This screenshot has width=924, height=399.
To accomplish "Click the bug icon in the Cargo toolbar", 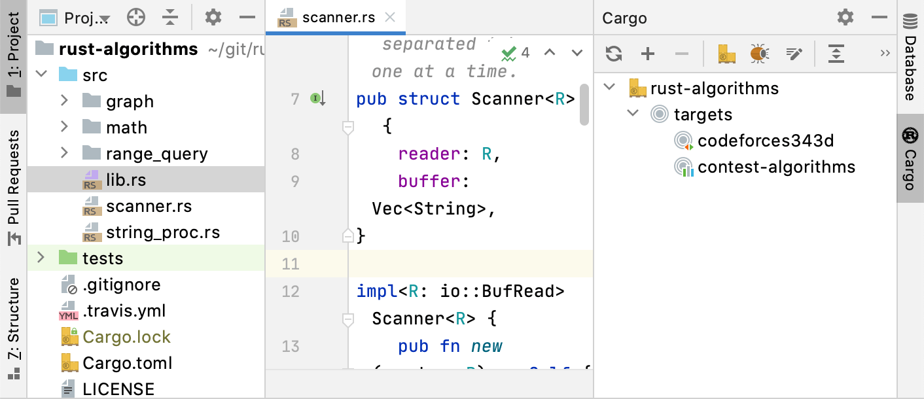I will pos(759,54).
